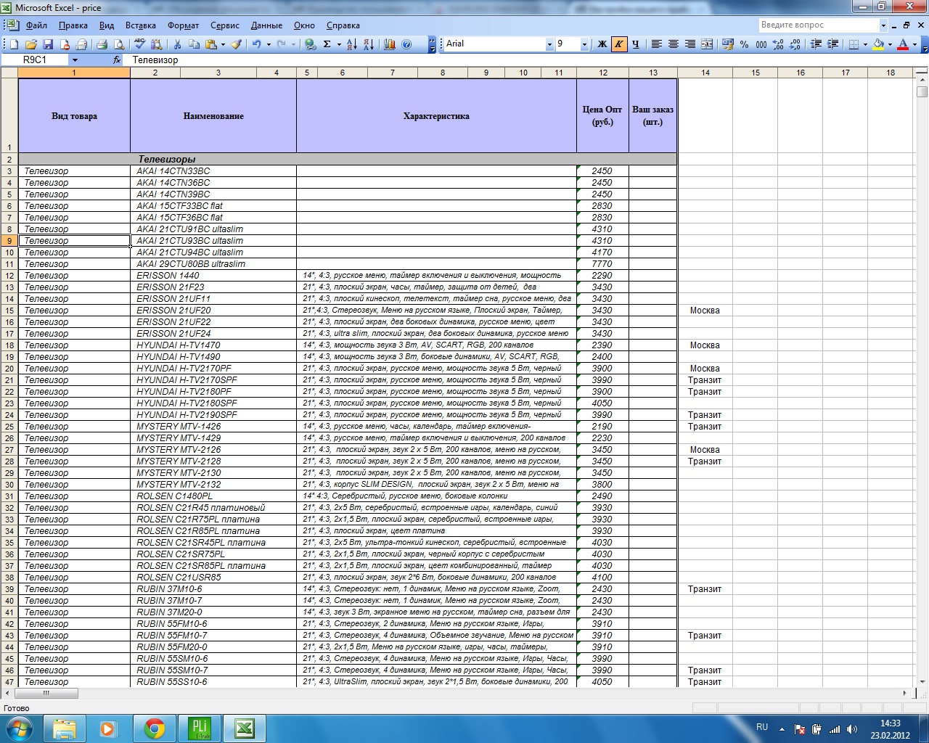Align text left

(656, 44)
